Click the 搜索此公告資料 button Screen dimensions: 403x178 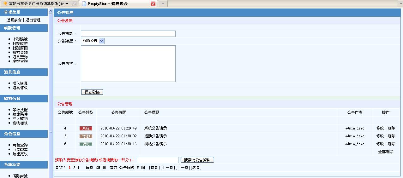pos(197,160)
